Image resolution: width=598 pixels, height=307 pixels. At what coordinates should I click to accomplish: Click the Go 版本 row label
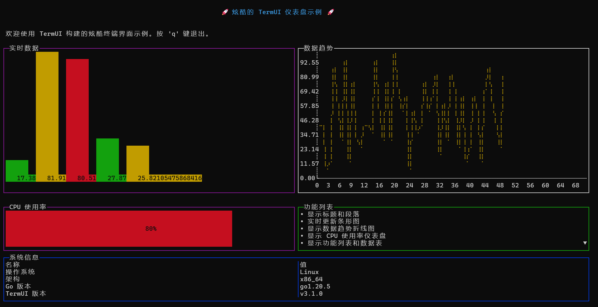(x=18, y=286)
